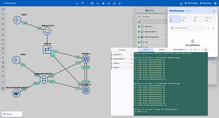Viewport: 219px width, 118px height.
Task: Show the Errors notifications filter
Action: (199, 19)
